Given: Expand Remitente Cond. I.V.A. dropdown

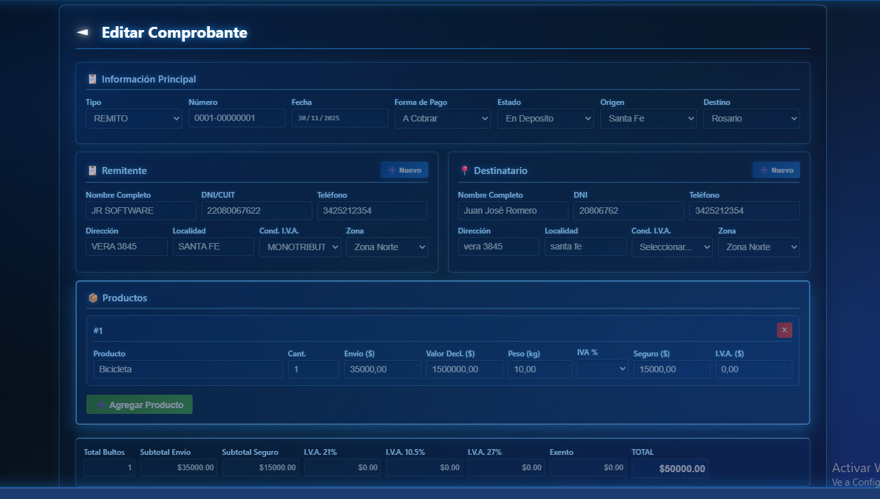Looking at the screenshot, I should [x=300, y=247].
